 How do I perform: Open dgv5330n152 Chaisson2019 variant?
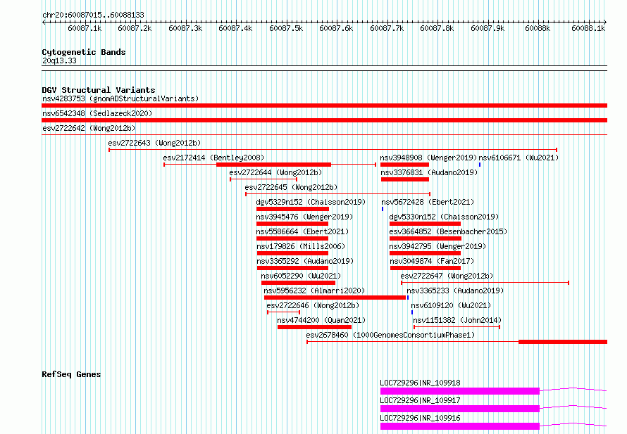444,217
